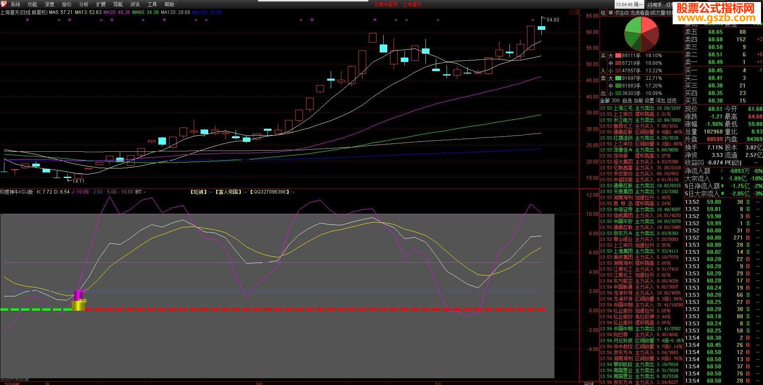This screenshot has height=385, width=763.
Task: Click the 现价 60.51 value
Action: [x=715, y=109]
